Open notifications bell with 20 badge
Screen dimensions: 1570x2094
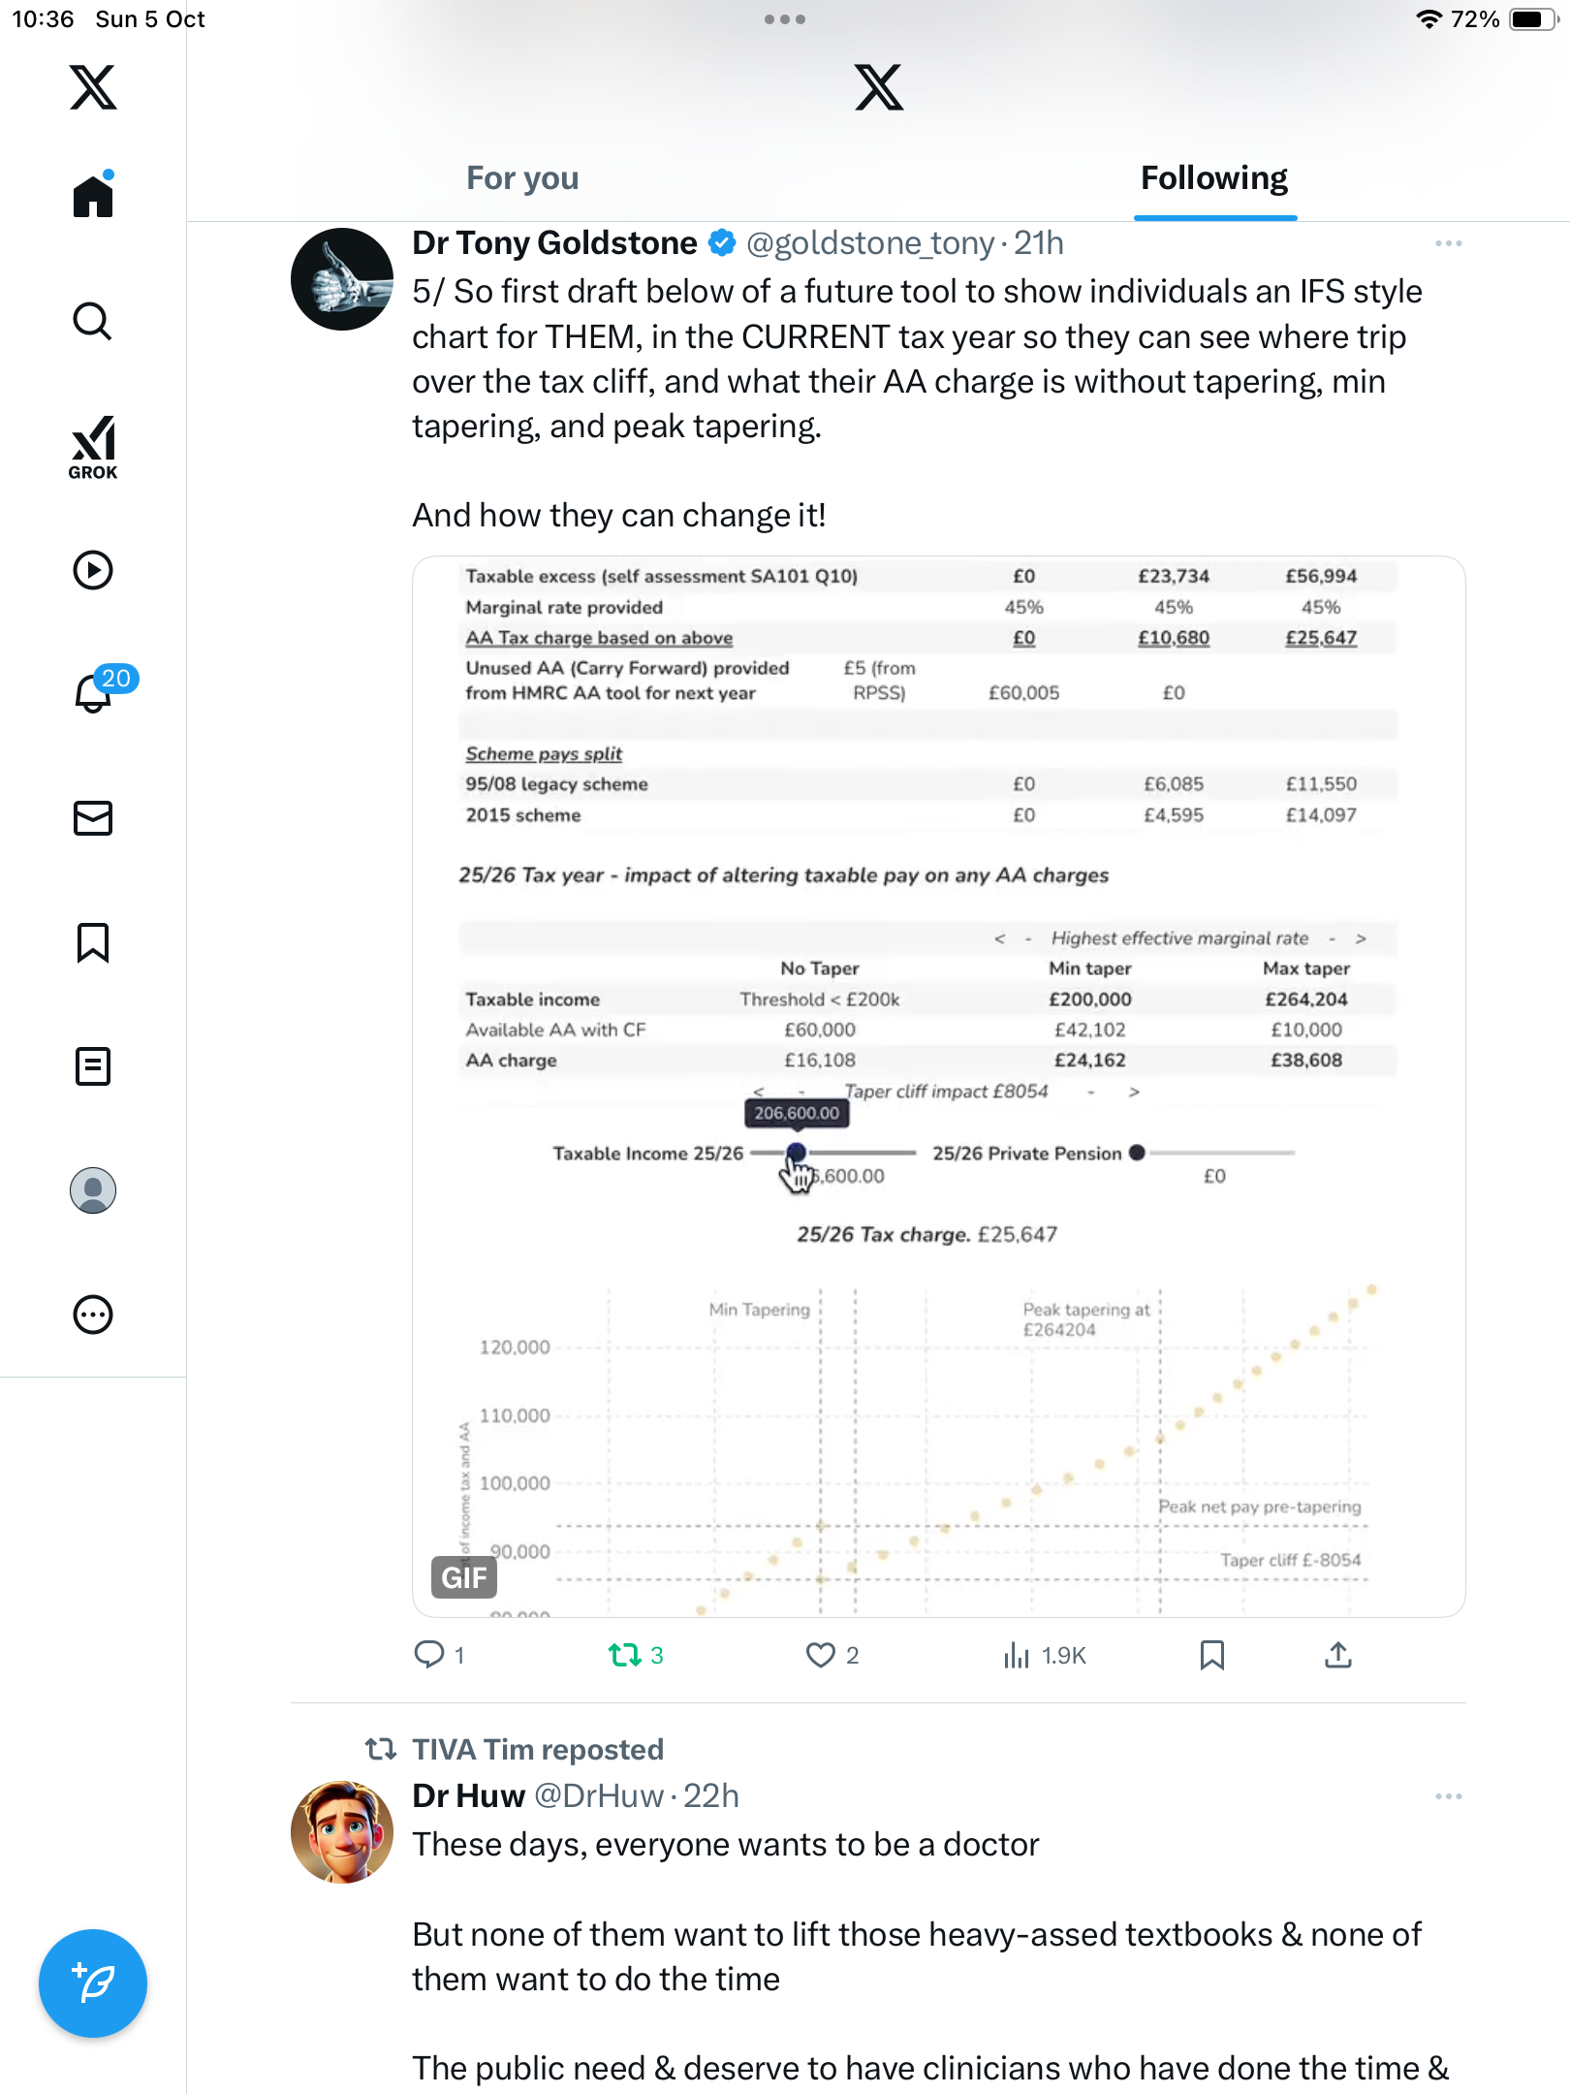95,692
